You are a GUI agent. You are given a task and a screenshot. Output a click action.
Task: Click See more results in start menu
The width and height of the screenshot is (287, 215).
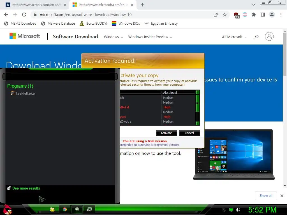(24, 188)
